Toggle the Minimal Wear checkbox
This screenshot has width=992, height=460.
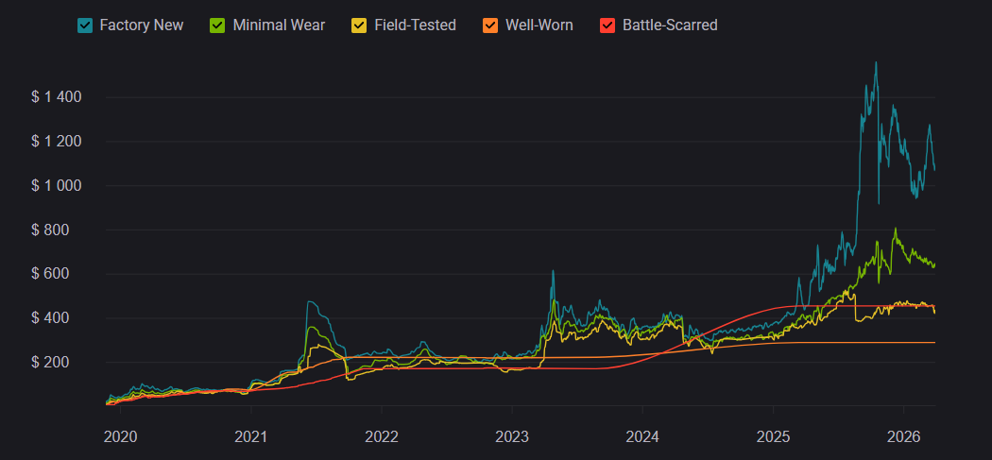[217, 26]
